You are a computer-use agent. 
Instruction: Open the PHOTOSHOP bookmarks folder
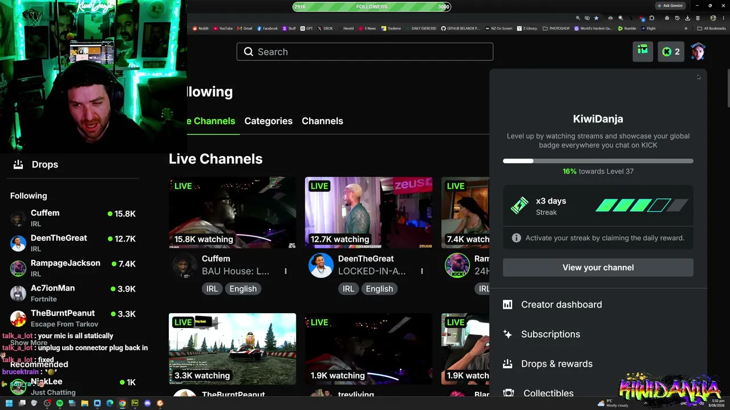point(557,28)
